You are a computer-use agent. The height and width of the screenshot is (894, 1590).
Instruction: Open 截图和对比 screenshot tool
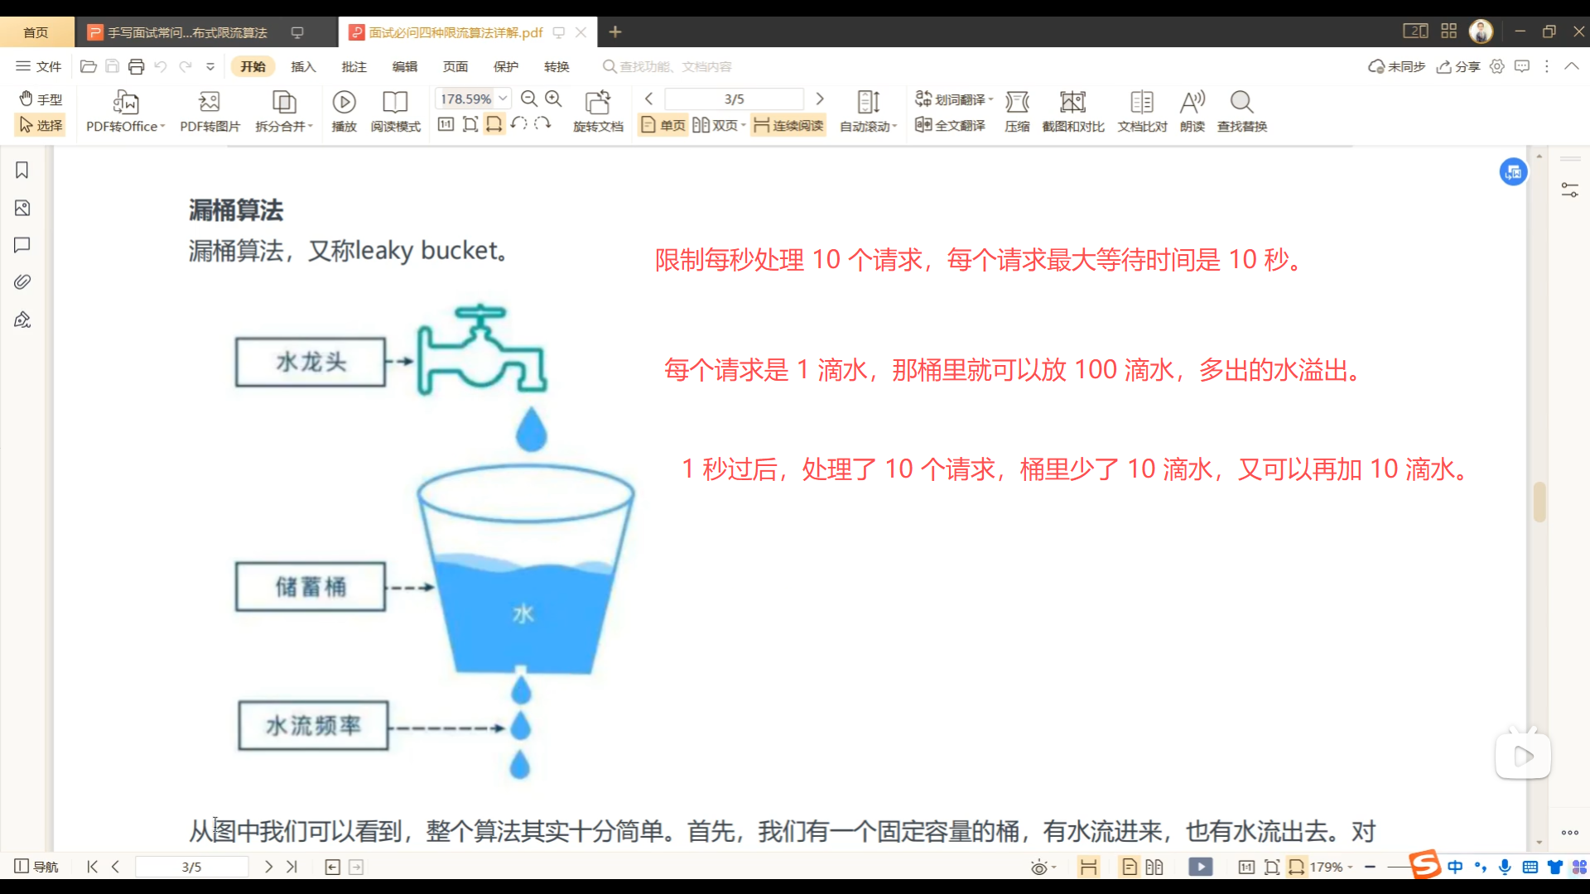tap(1072, 103)
